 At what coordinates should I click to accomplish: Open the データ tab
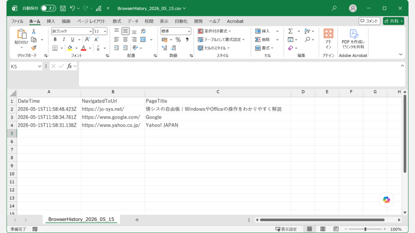click(133, 21)
